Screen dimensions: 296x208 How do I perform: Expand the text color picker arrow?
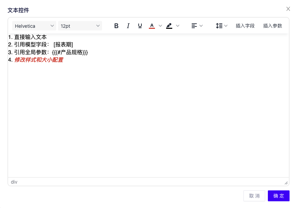tap(160, 26)
